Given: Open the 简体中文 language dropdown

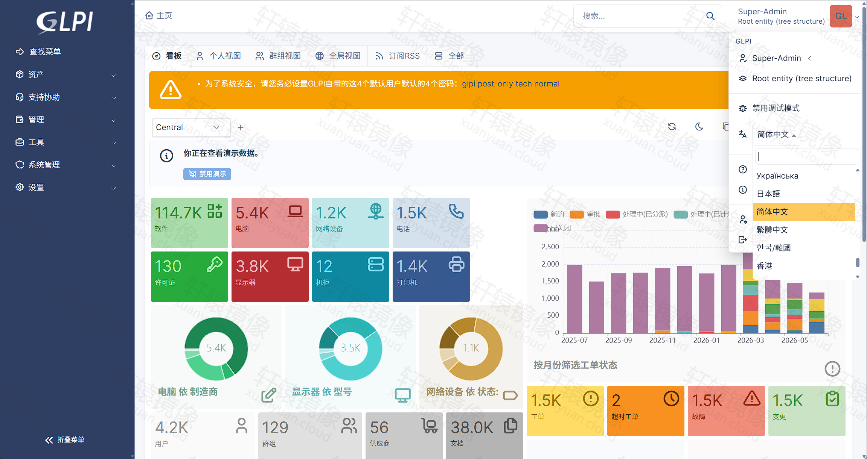Looking at the screenshot, I should click(776, 134).
